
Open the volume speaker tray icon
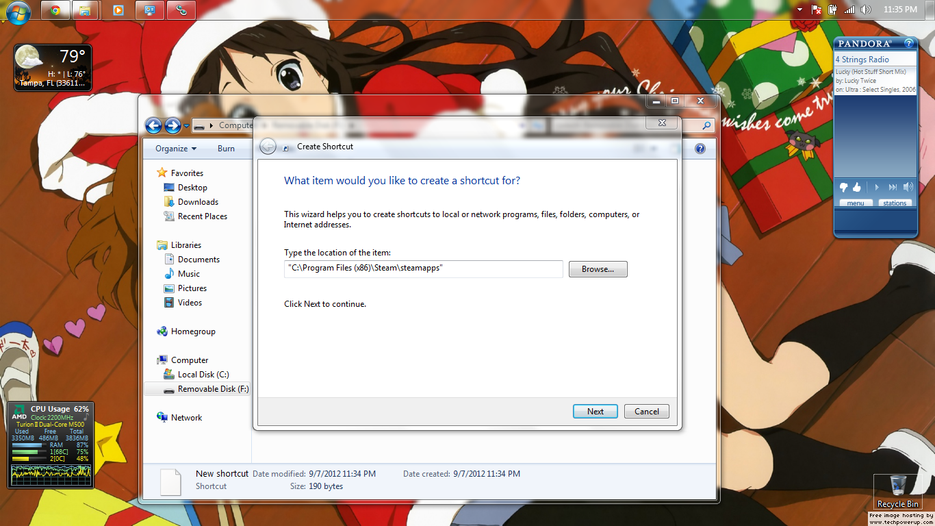point(865,10)
